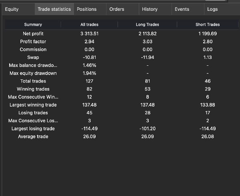Click the Largest losing trade row label
The image size is (240, 196).
(33, 129)
